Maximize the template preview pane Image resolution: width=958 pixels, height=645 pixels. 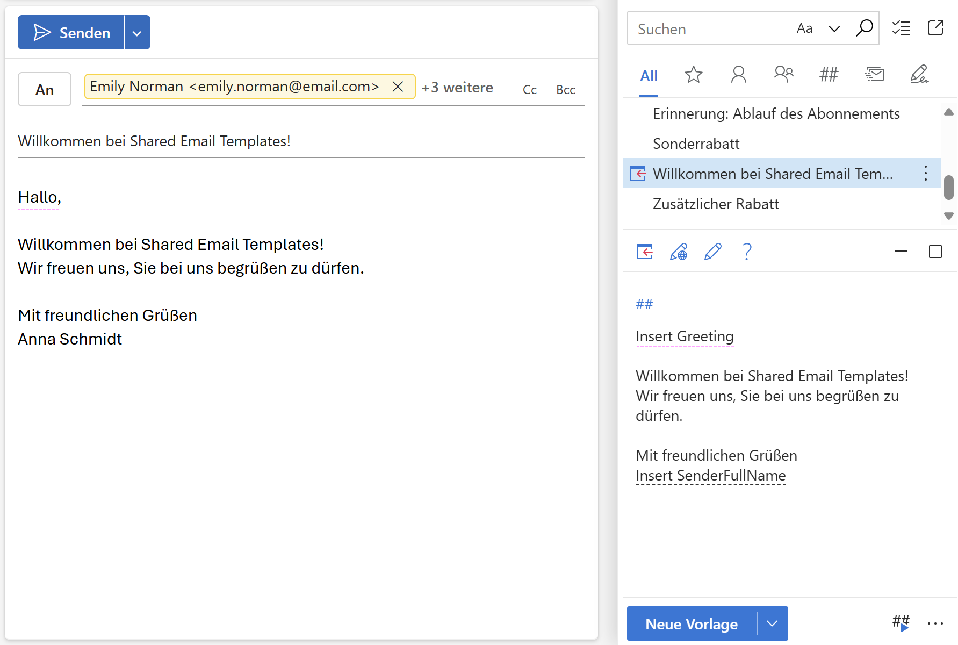coord(935,252)
